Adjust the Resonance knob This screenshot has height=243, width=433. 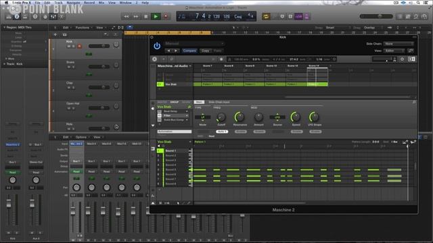(240, 117)
